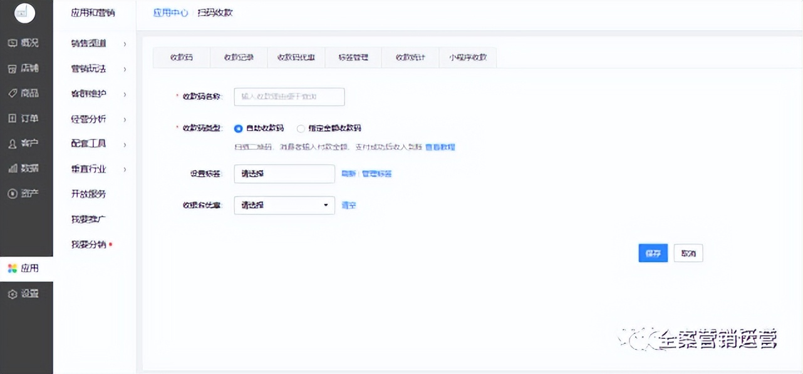The height and width of the screenshot is (374, 803).
Task: Open the 收银台优惠 dropdown selector
Action: pyautogui.click(x=284, y=205)
